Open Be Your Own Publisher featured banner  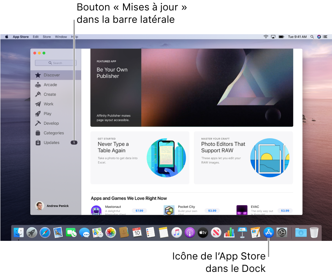click(191, 88)
